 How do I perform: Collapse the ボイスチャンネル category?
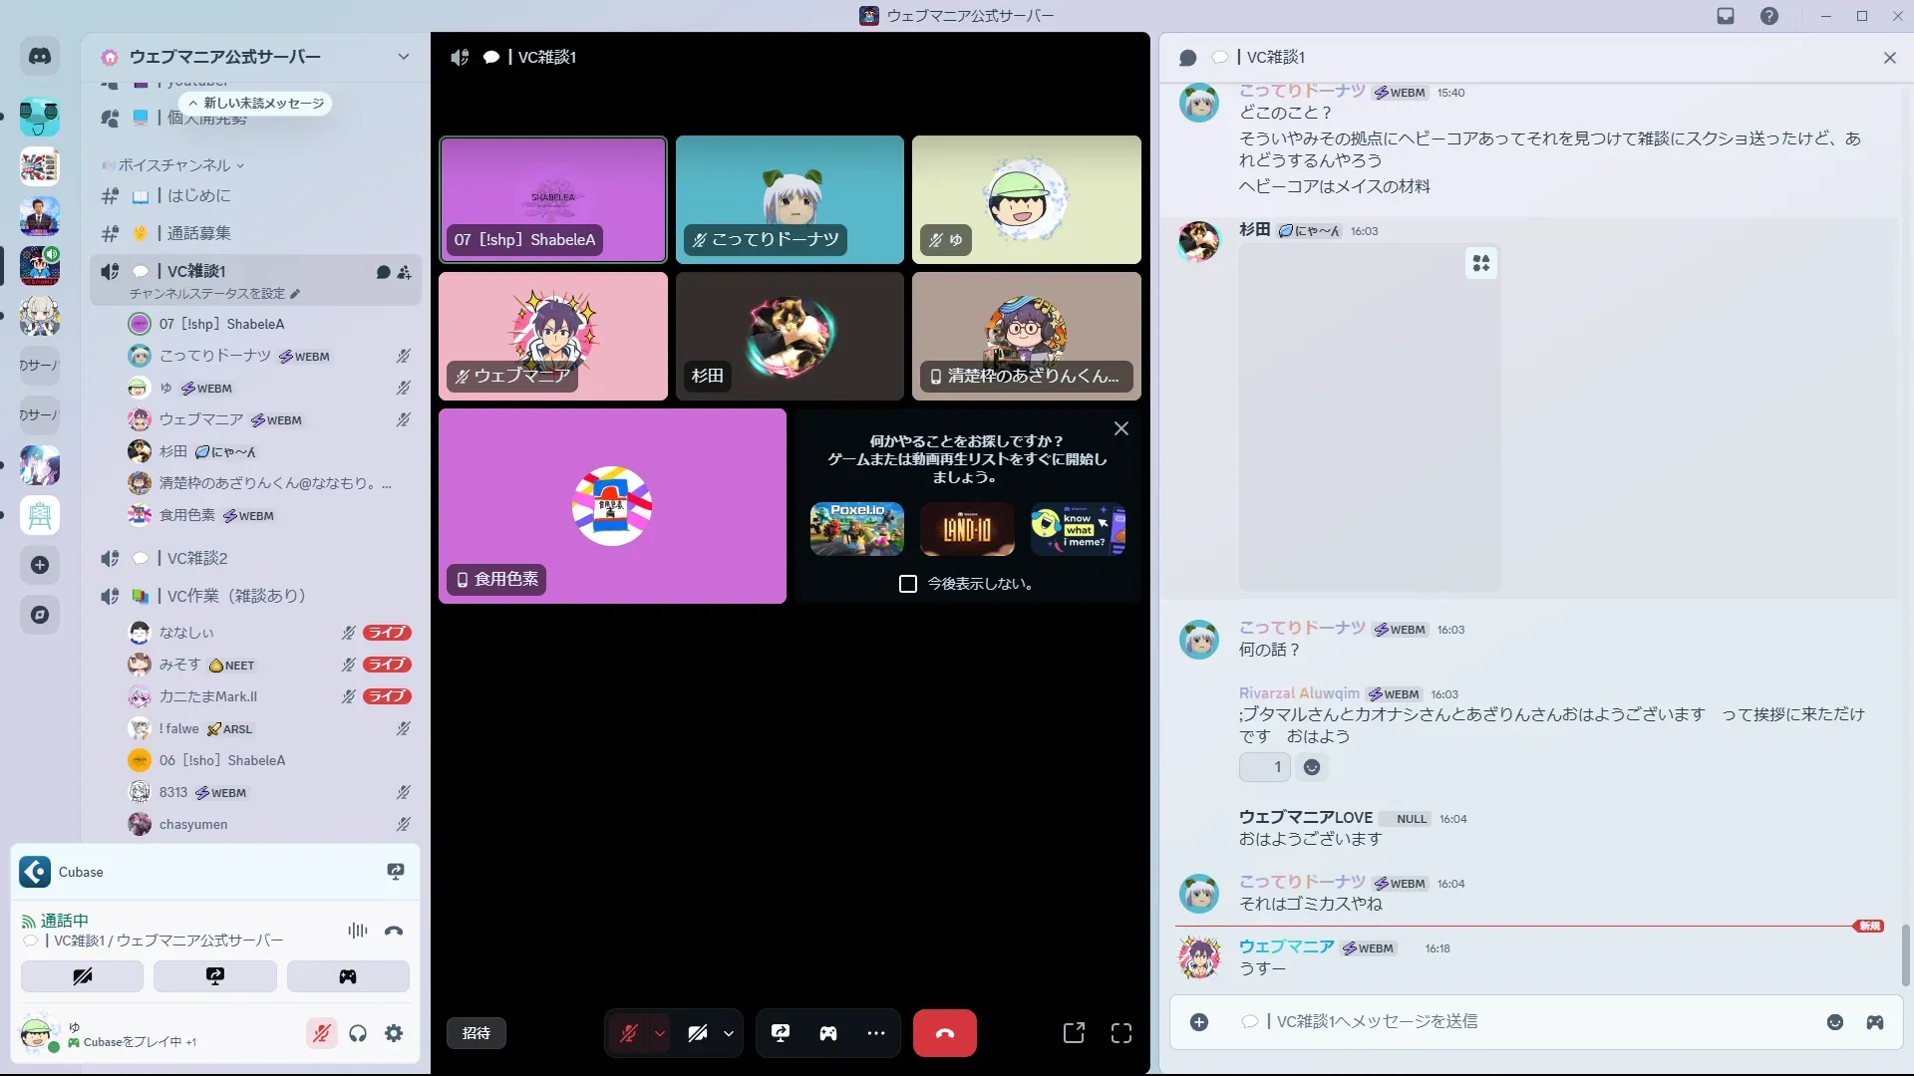click(x=174, y=165)
